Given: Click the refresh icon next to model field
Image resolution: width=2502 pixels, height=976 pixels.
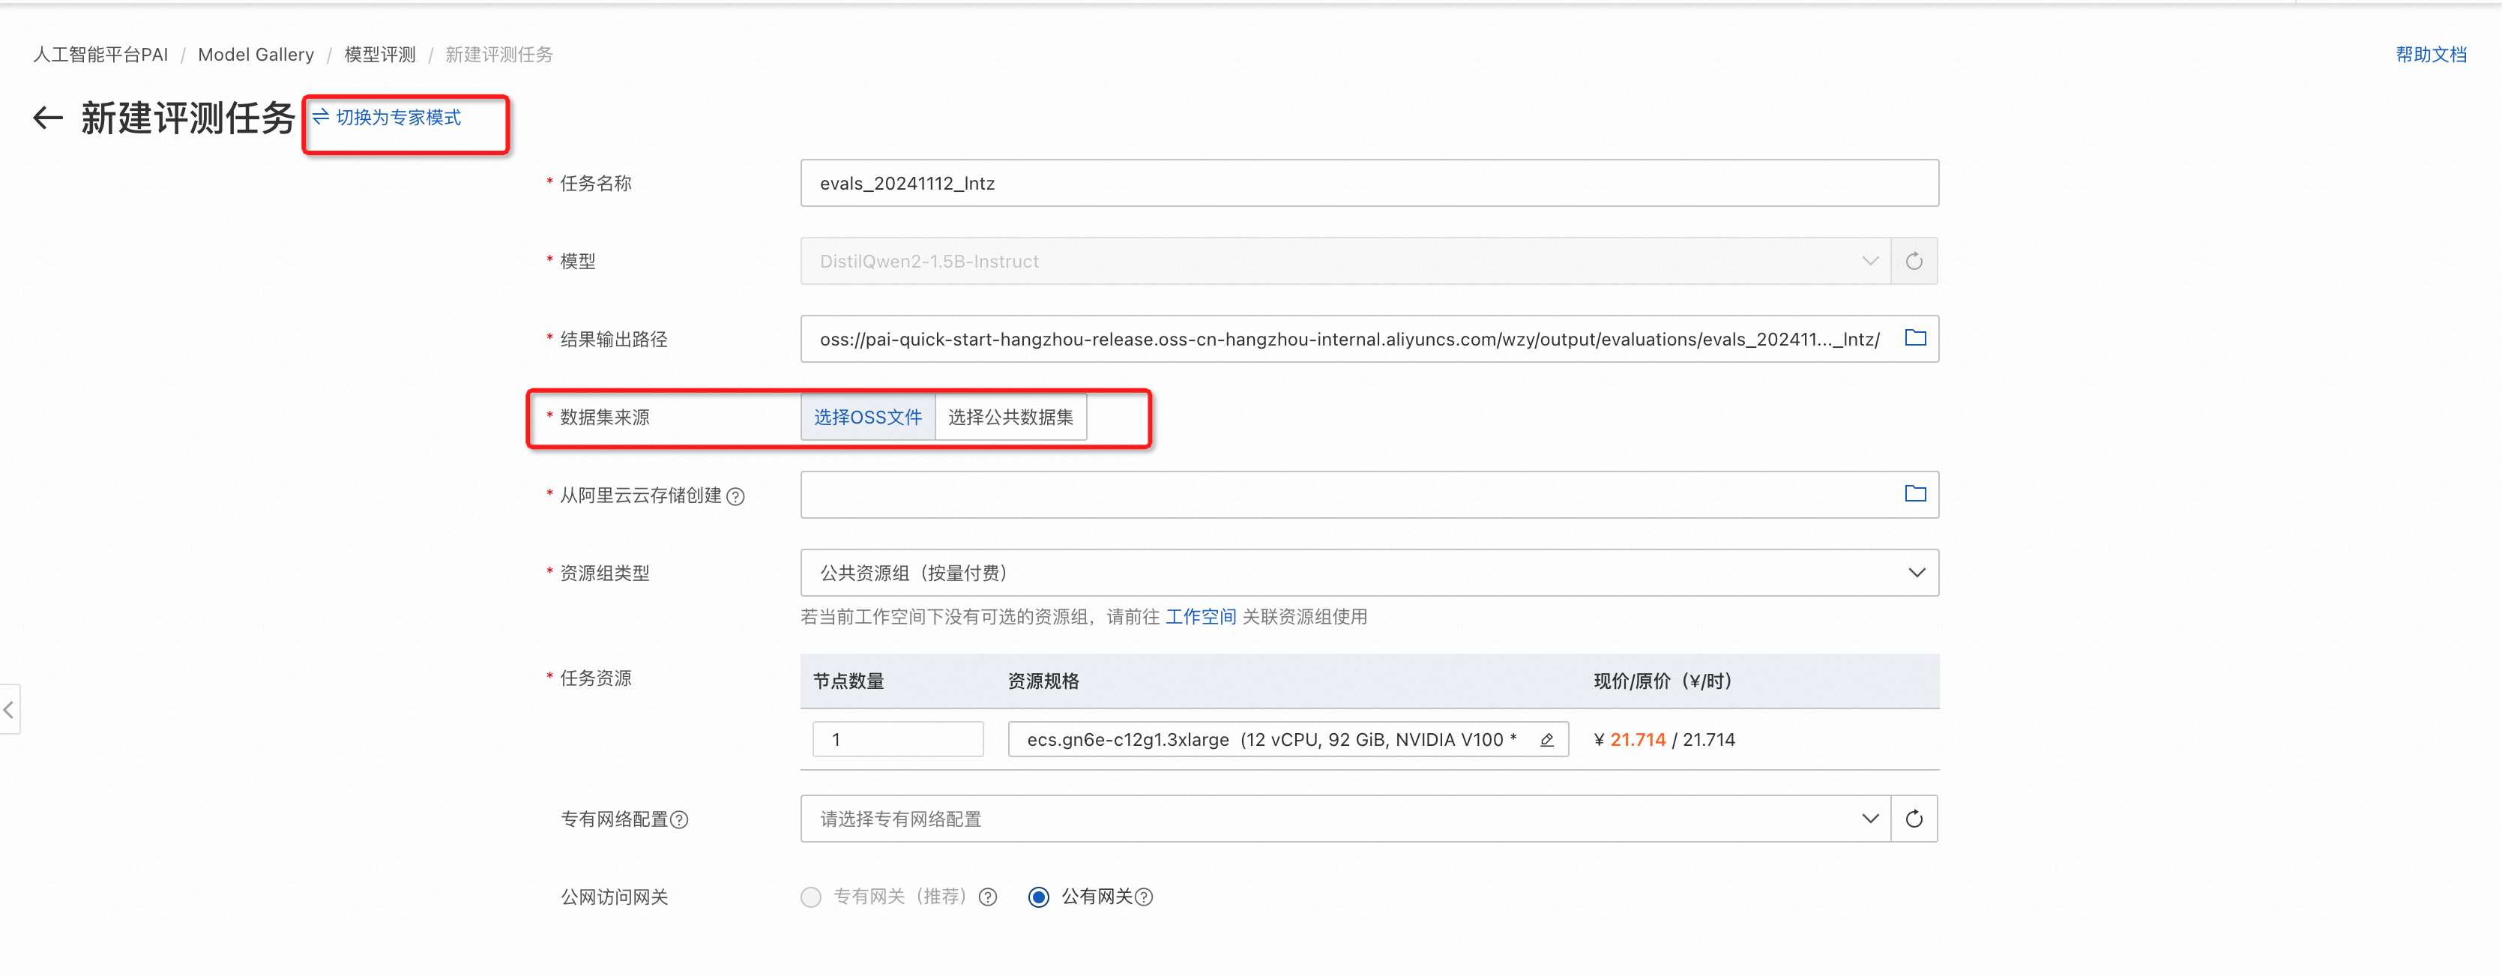Looking at the screenshot, I should (1914, 261).
